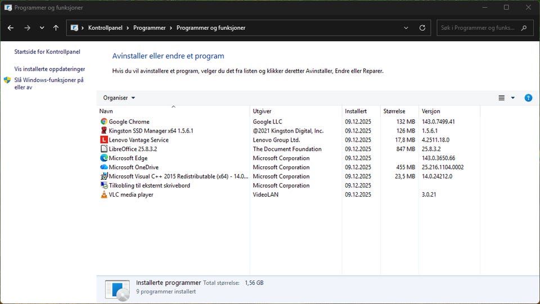Image resolution: width=540 pixels, height=304 pixels.
Task: Select the VLC media player cone icon
Action: click(104, 194)
